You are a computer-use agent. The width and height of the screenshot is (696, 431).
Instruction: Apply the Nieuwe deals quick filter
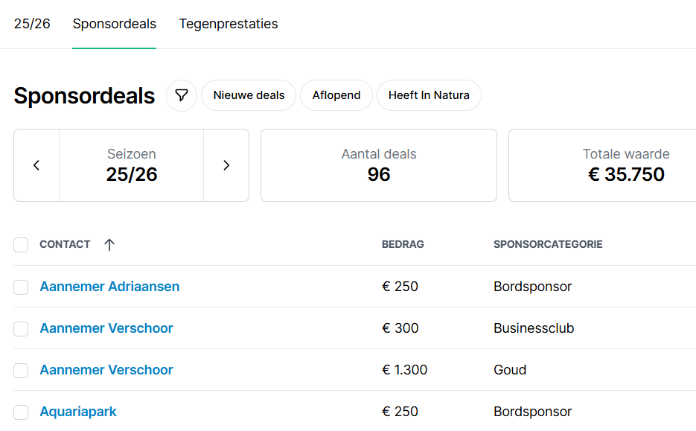coord(249,95)
